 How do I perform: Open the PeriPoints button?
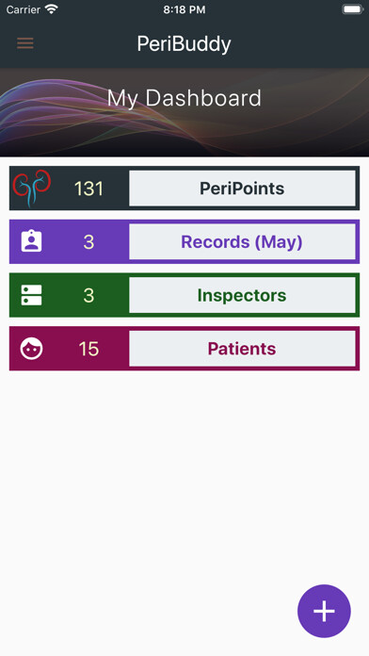(x=242, y=189)
